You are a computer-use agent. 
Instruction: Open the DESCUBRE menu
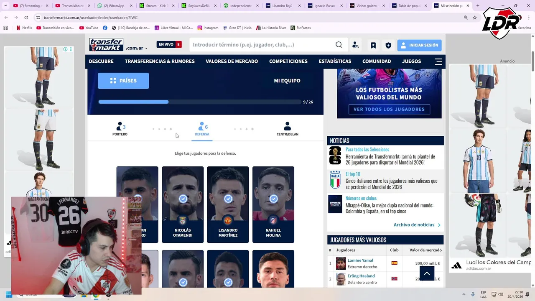pos(101,61)
